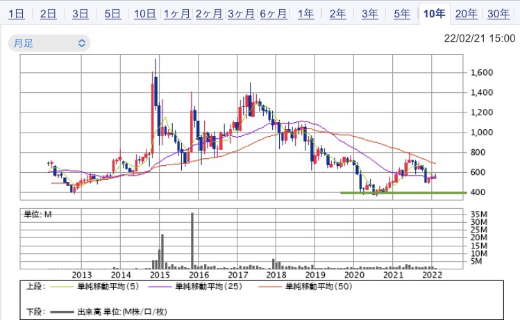Open the 月足 candle interval dropdown
This screenshot has height=320, width=520.
[49, 43]
